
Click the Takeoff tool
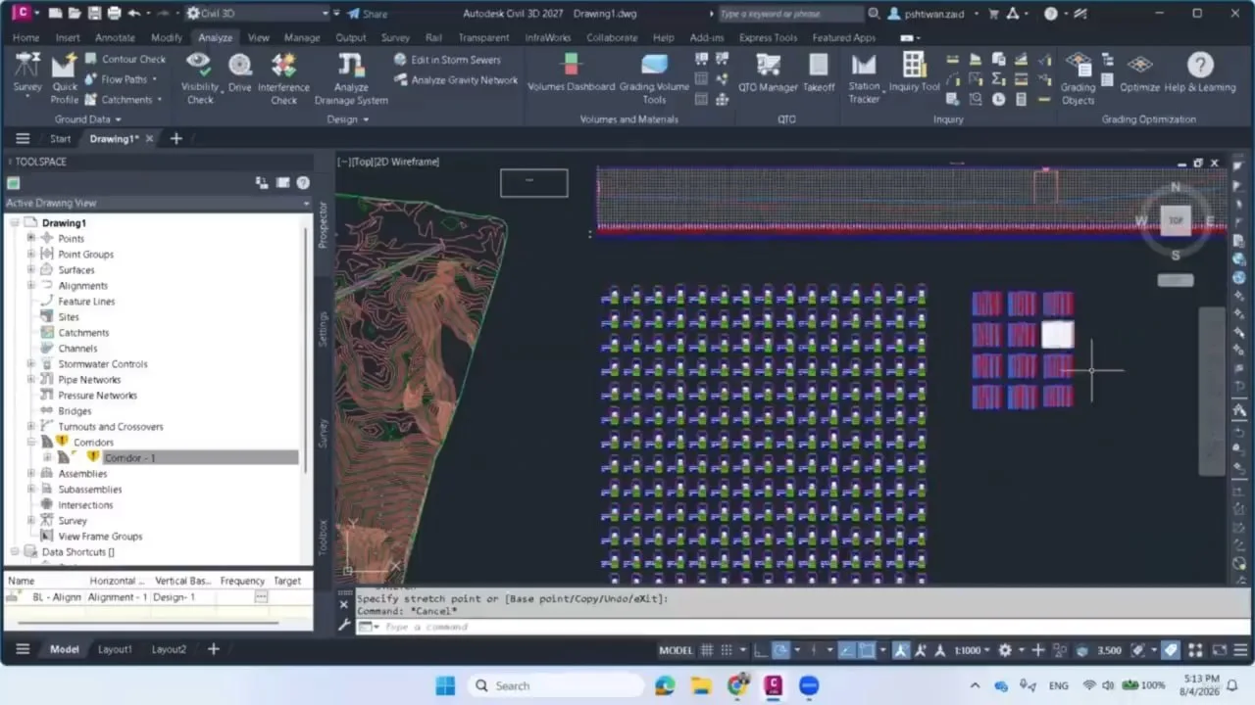tap(819, 73)
